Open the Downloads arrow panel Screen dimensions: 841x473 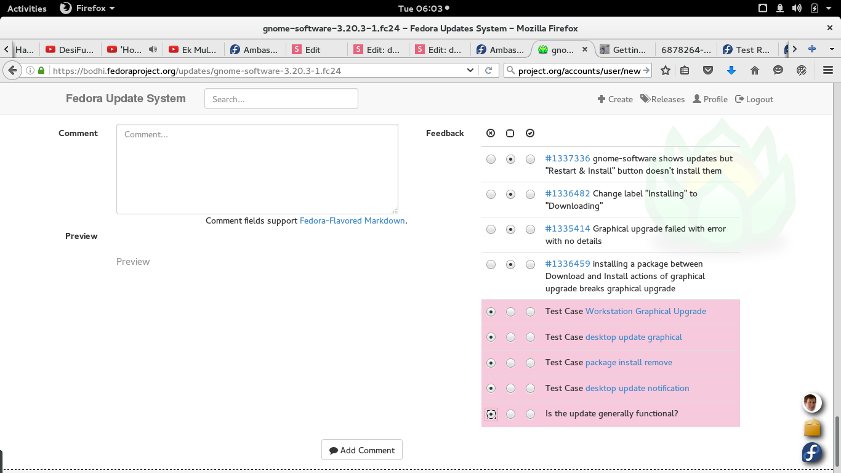coord(731,71)
